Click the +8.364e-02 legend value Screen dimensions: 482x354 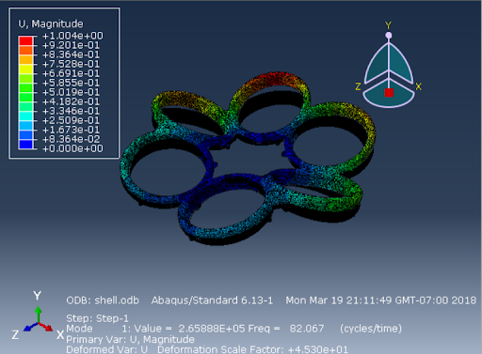click(x=71, y=139)
